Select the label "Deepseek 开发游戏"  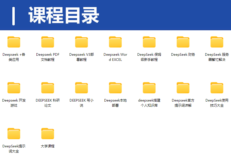coord(14,103)
